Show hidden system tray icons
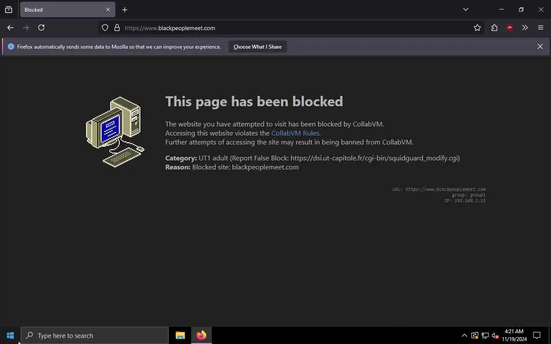The width and height of the screenshot is (551, 344). 464,335
